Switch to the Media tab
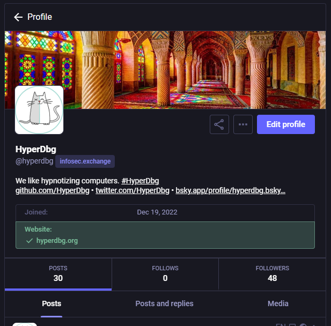Viewport: 331px width, 326px height. coord(278,303)
